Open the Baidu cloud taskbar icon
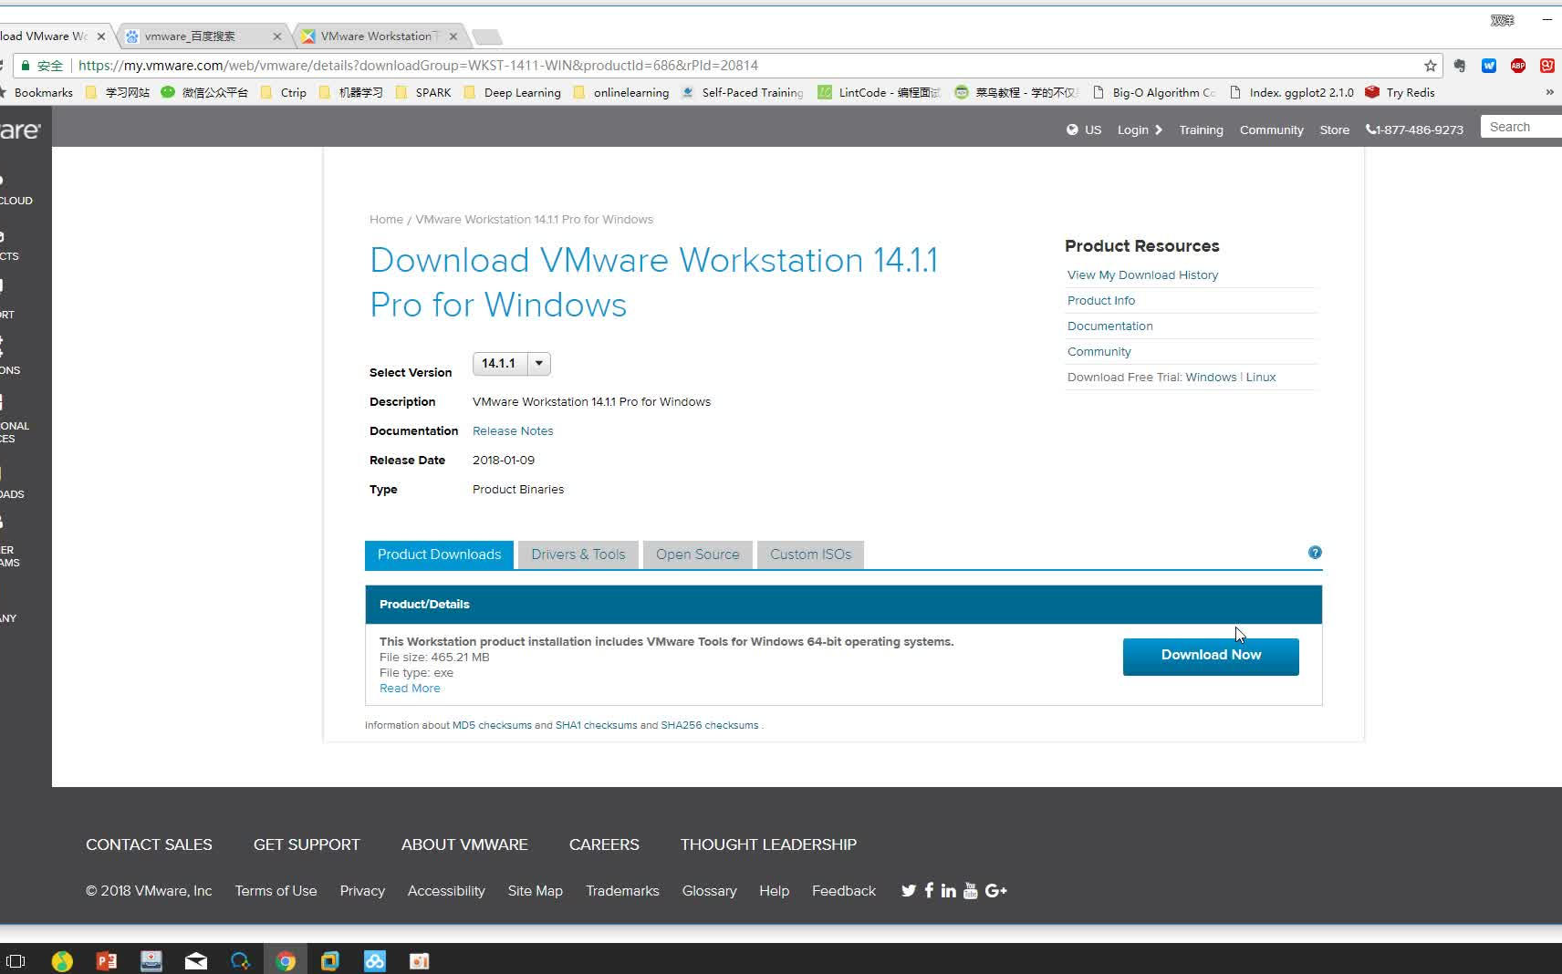The width and height of the screenshot is (1562, 974). coord(375,961)
